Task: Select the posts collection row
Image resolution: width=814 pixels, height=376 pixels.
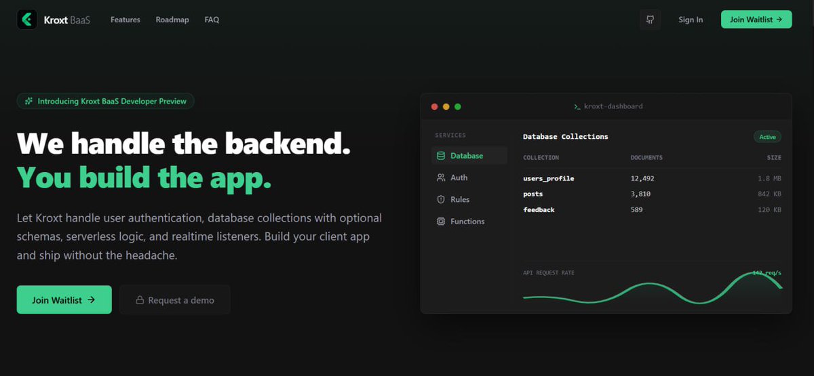Action: (x=652, y=194)
